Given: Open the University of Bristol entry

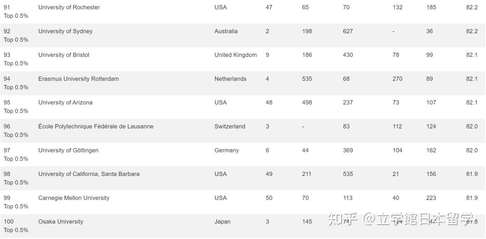Looking at the screenshot, I should click(63, 55).
